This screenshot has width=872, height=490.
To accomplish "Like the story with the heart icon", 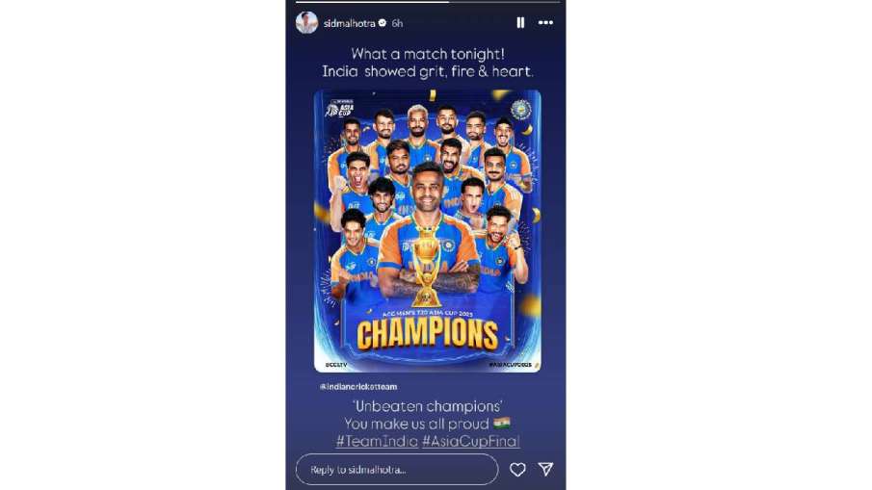I will pos(517,470).
